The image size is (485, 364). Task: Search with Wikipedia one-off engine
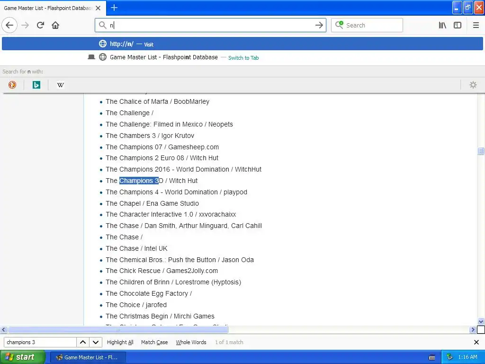pyautogui.click(x=61, y=85)
